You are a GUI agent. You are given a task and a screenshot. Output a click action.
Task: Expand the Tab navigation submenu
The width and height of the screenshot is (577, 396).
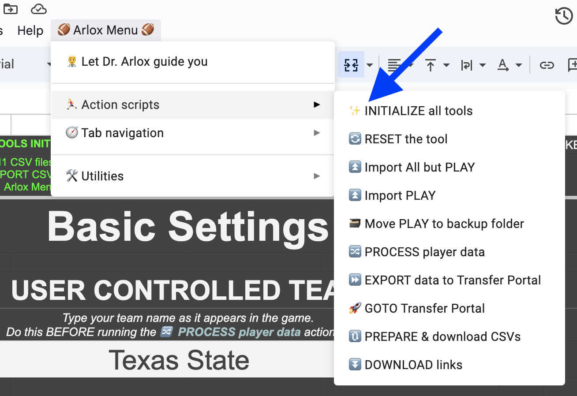tap(193, 133)
